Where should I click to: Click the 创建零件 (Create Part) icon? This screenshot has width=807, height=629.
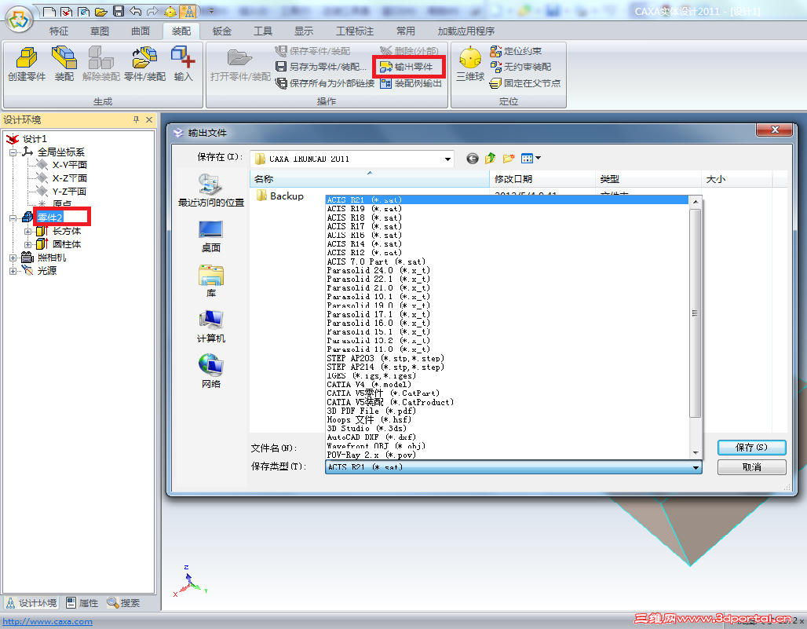pyautogui.click(x=27, y=64)
